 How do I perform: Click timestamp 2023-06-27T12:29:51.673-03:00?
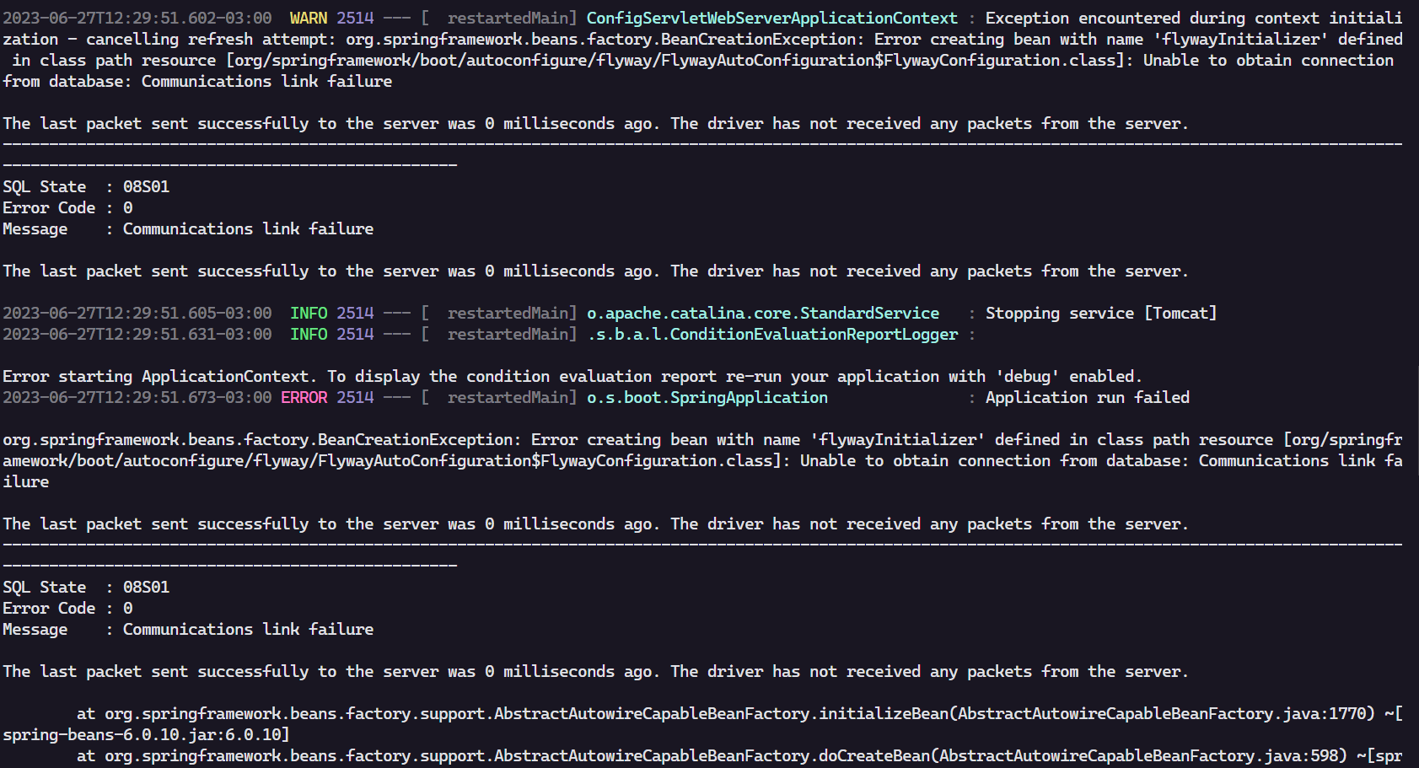(x=137, y=397)
